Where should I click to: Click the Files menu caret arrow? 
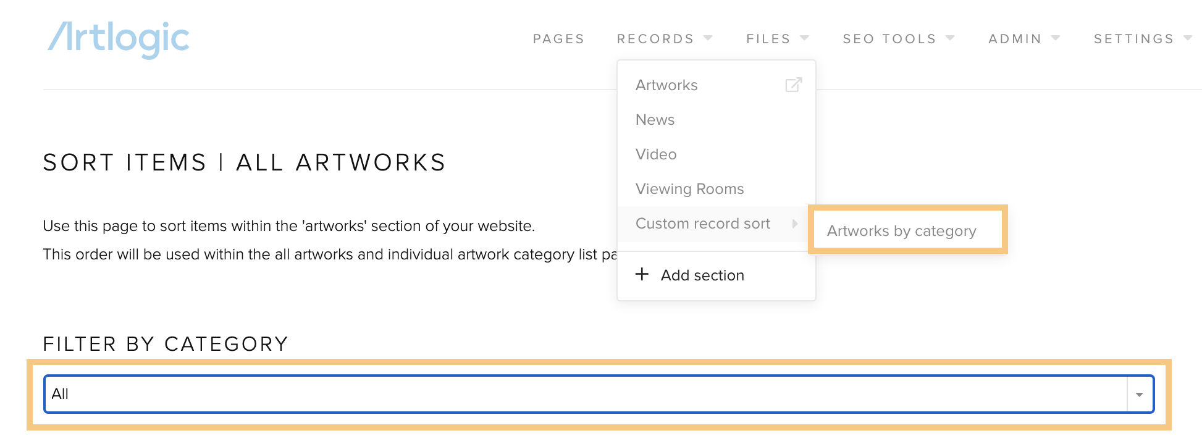[x=804, y=38]
